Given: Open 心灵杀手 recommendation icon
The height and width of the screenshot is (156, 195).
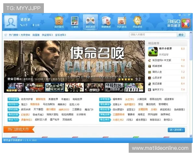Looking at the screenshot, I should (149, 78).
